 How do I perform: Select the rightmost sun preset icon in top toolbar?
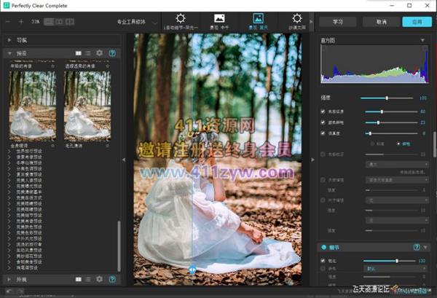297,18
